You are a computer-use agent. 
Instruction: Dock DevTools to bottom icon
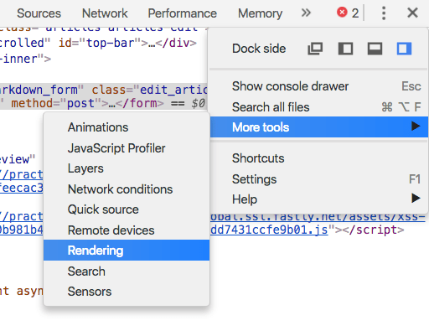[x=375, y=49]
